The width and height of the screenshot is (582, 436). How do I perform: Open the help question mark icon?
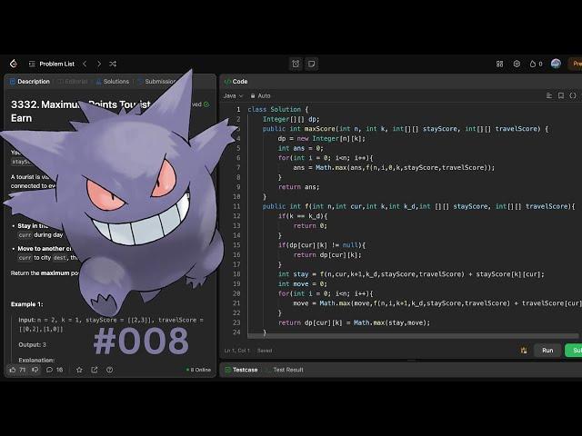click(109, 370)
